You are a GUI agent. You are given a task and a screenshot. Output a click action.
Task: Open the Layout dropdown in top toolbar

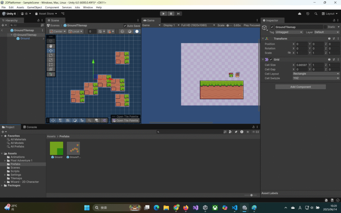(x=330, y=13)
